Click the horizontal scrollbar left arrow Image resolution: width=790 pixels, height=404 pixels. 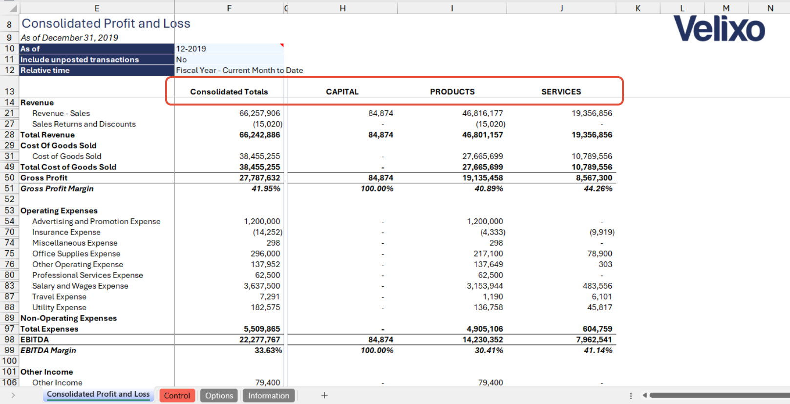click(x=645, y=395)
